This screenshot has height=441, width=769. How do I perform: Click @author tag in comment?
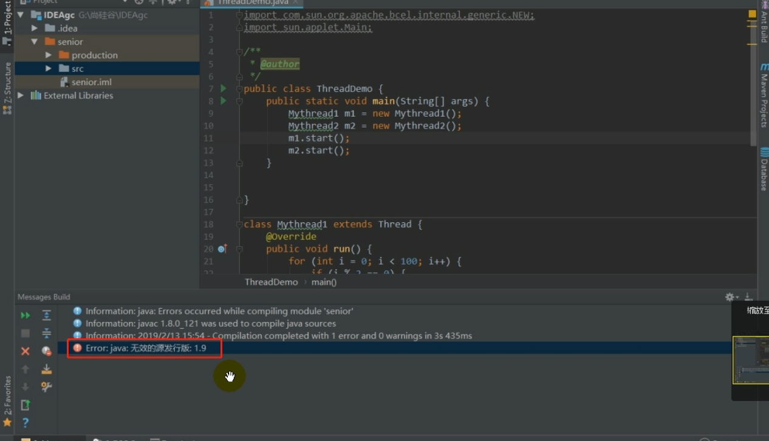pos(280,64)
